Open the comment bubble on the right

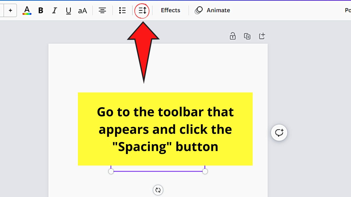click(279, 132)
